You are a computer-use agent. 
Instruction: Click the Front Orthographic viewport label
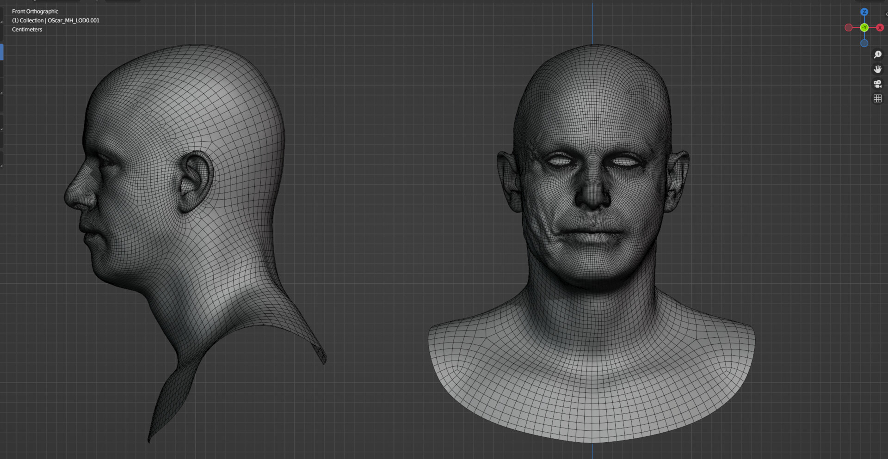point(35,11)
